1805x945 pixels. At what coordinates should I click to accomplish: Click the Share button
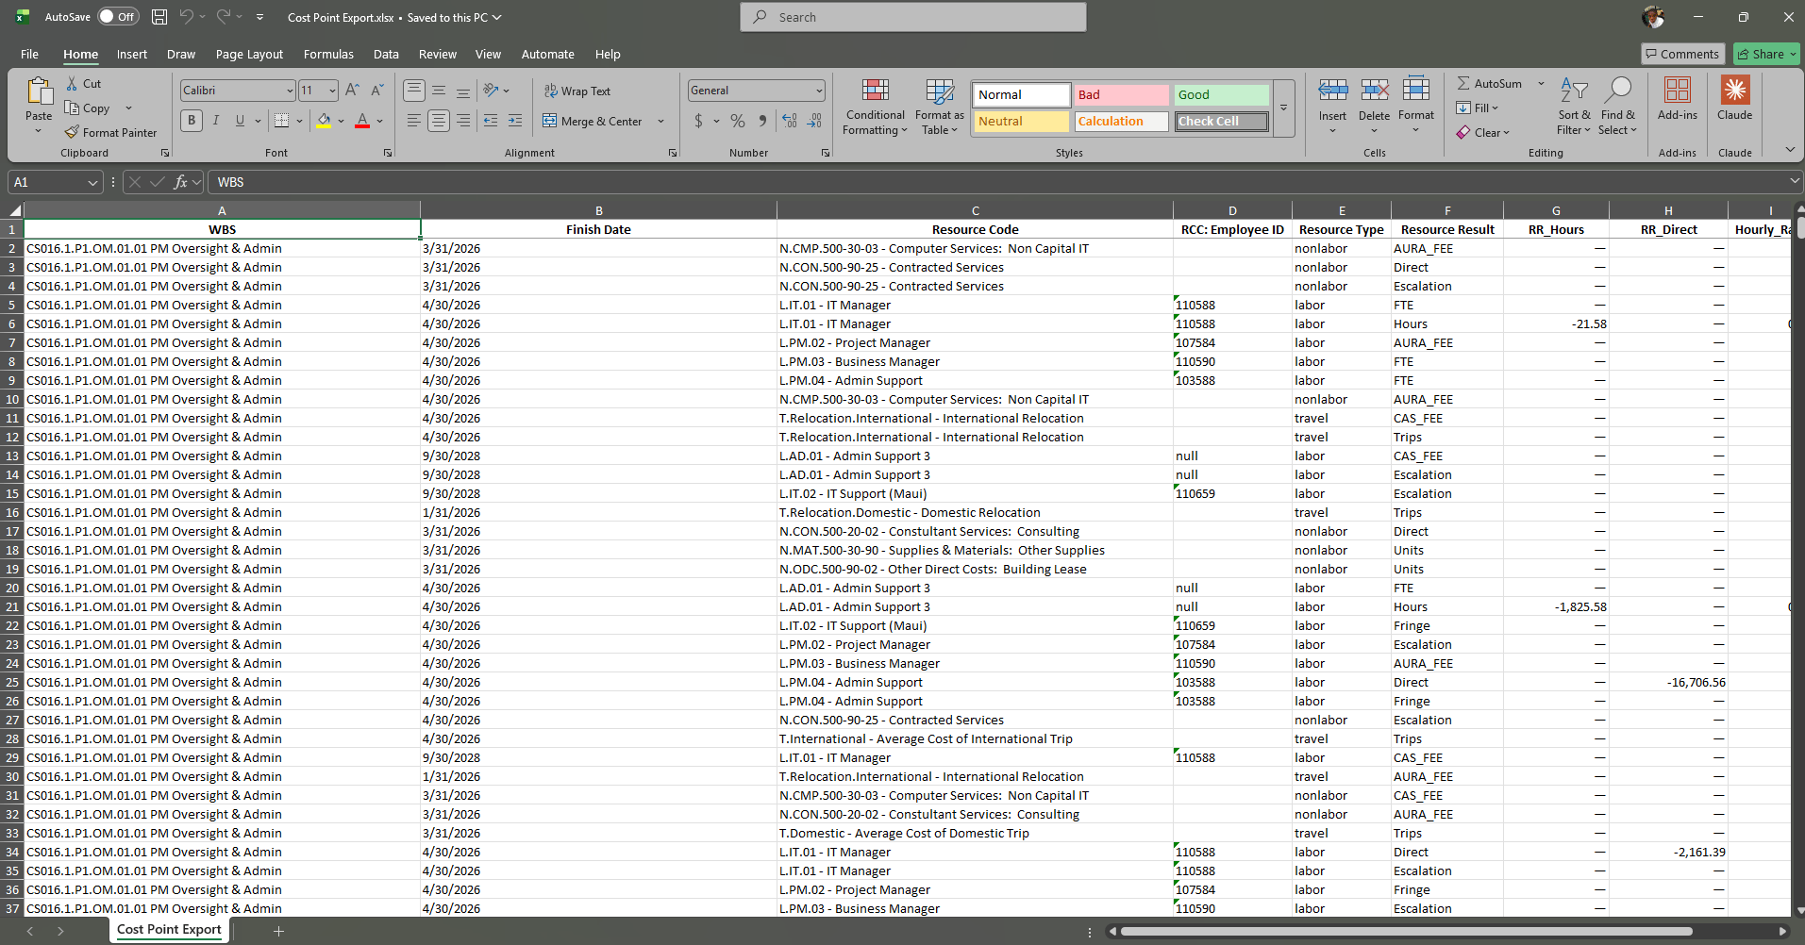point(1766,55)
